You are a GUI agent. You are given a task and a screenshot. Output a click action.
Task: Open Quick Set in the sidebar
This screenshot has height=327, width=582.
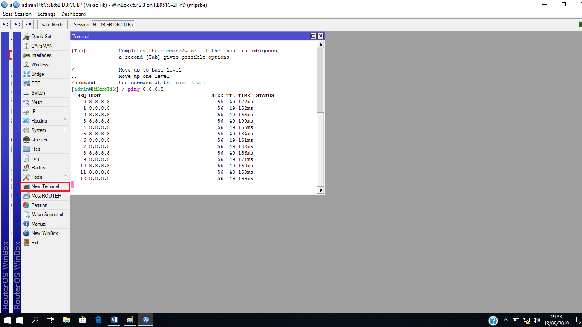click(x=46, y=37)
